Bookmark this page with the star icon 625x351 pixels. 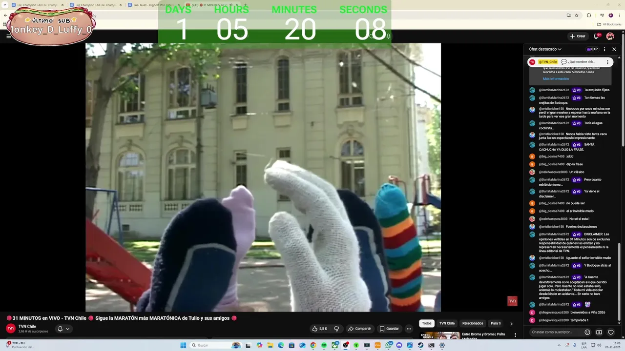577,15
